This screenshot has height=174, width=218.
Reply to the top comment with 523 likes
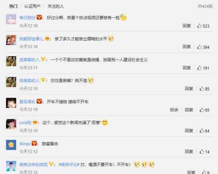coord(187,26)
